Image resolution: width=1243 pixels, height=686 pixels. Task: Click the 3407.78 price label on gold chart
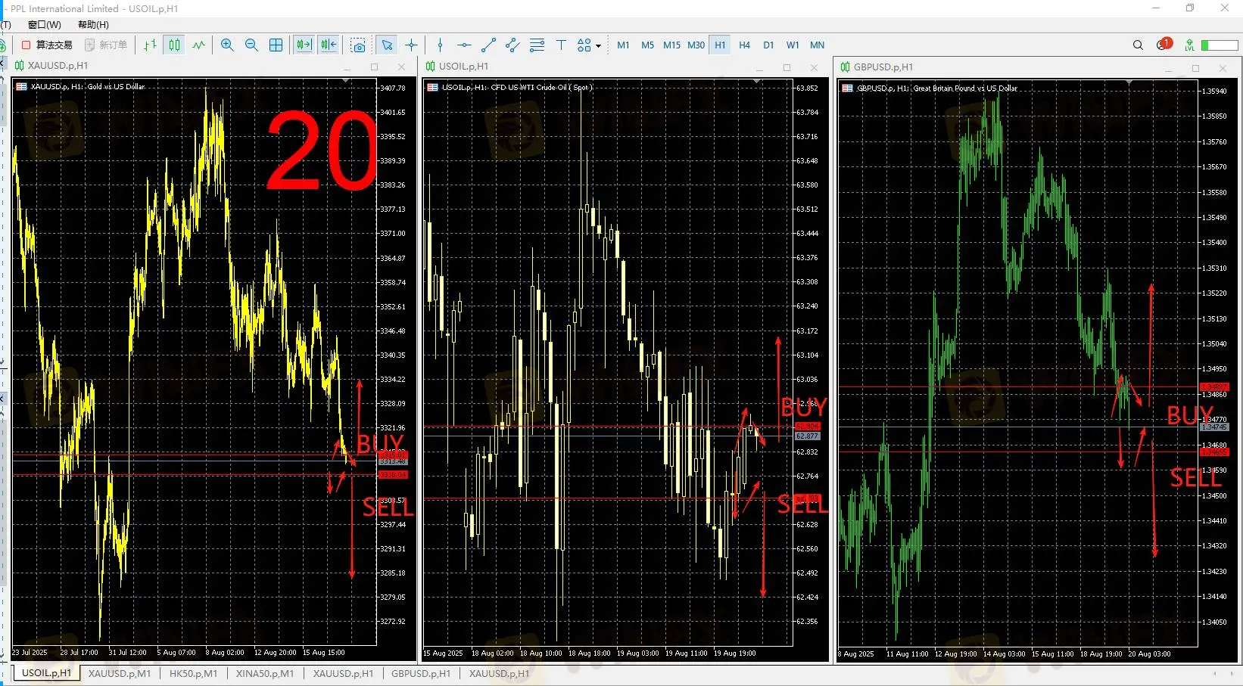[393, 88]
